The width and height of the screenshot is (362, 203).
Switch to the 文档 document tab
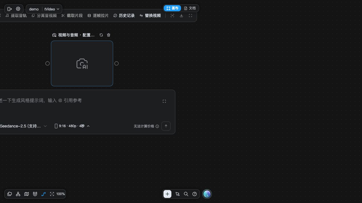coord(190,8)
